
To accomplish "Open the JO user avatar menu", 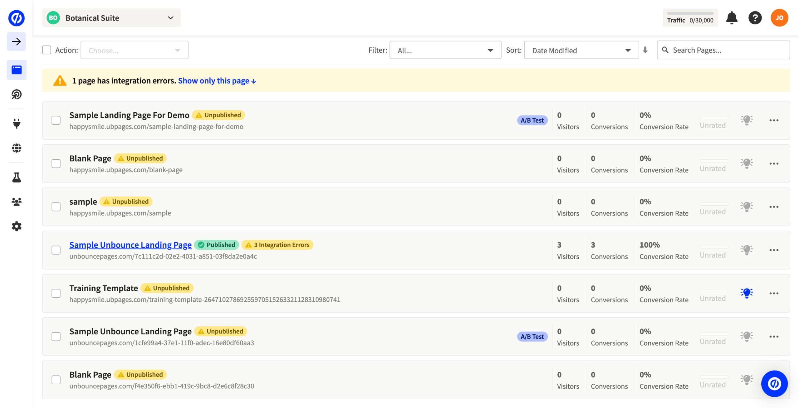I will pos(779,18).
